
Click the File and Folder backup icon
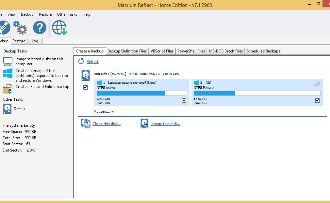8,89
